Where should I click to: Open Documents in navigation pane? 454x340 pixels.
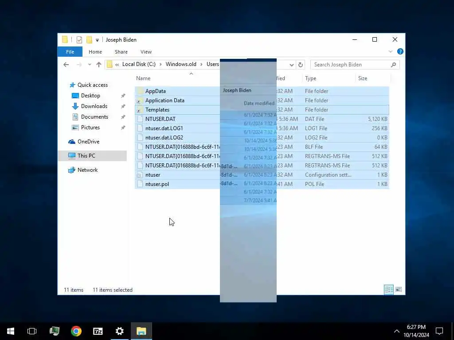pos(94,117)
